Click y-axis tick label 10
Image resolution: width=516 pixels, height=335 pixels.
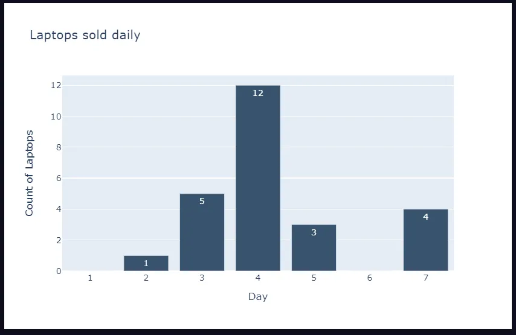point(56,116)
